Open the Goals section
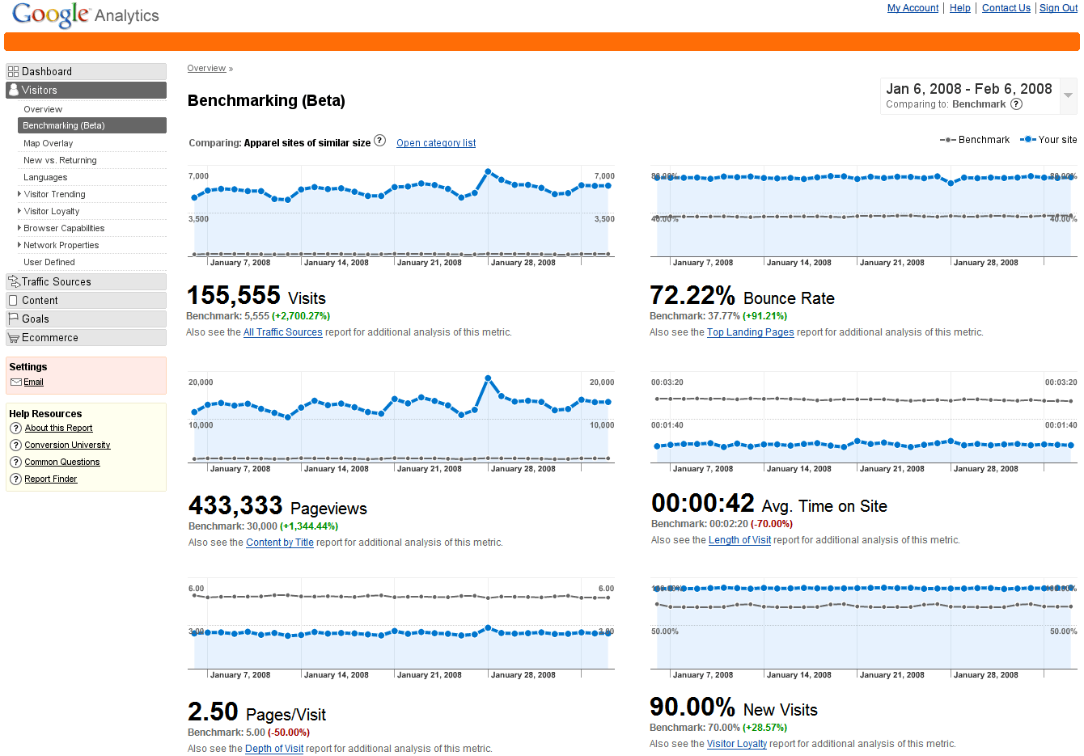Viewport: 1084px width, 756px height. [86, 319]
